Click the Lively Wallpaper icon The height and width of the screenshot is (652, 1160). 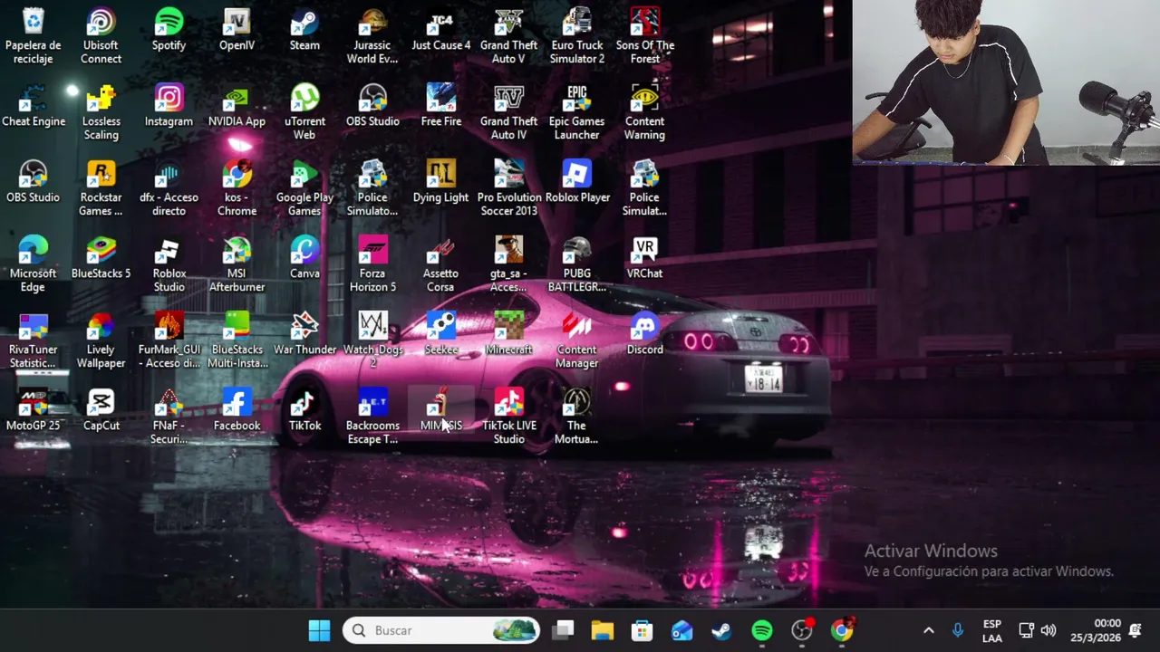click(101, 340)
